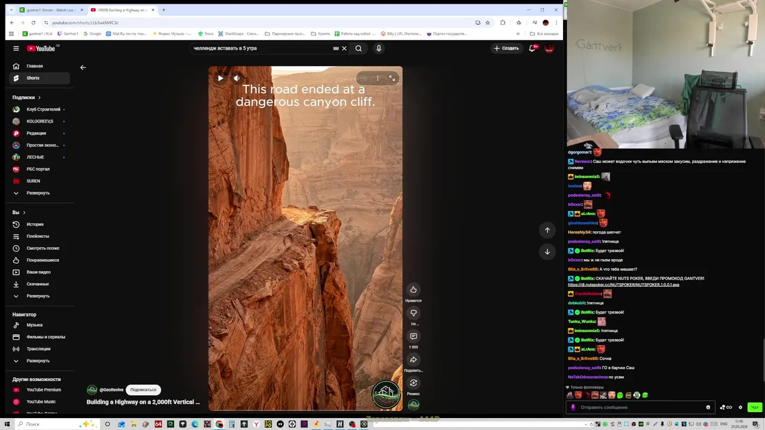Clear the YouTube search query
This screenshot has width=765, height=430.
tap(344, 48)
